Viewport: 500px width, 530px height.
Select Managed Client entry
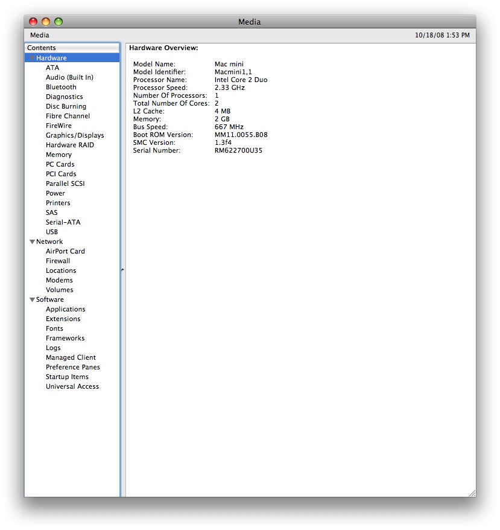pos(71,357)
